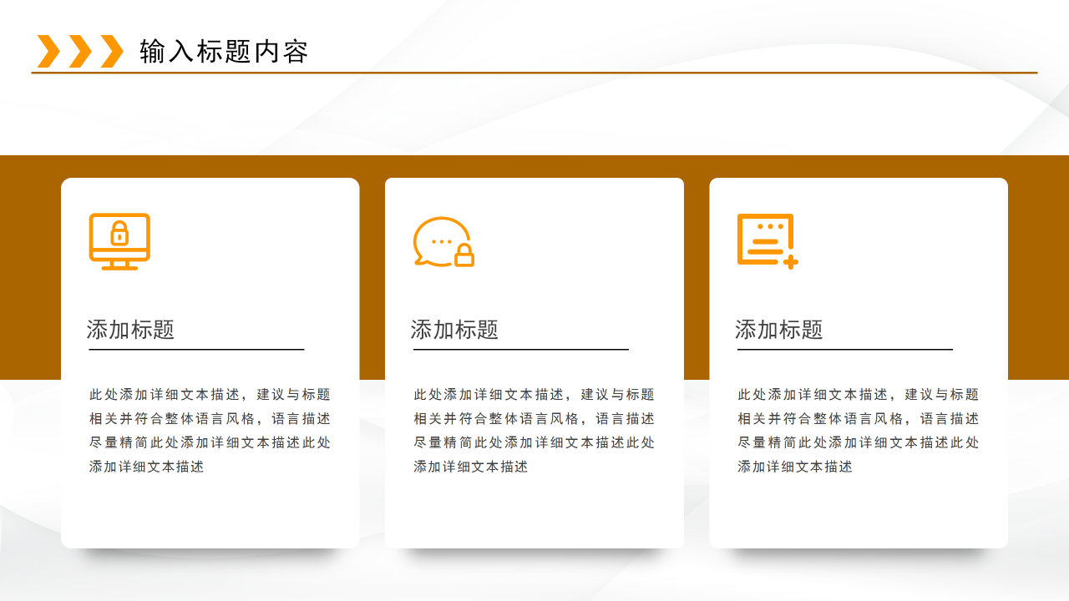Screen dimensions: 1069x601
Task: Click the horizontal line under the slide title
Action: [534, 73]
